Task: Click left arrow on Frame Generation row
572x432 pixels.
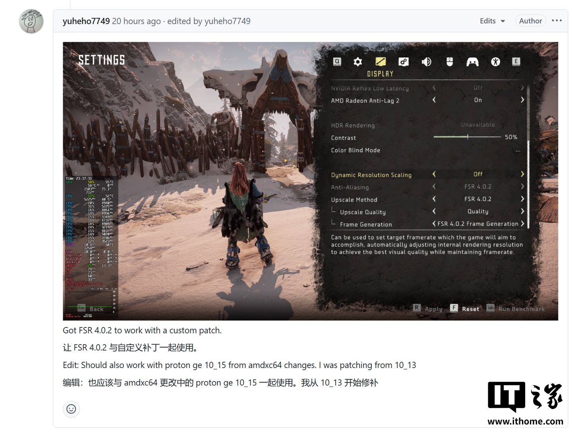Action: 434,224
